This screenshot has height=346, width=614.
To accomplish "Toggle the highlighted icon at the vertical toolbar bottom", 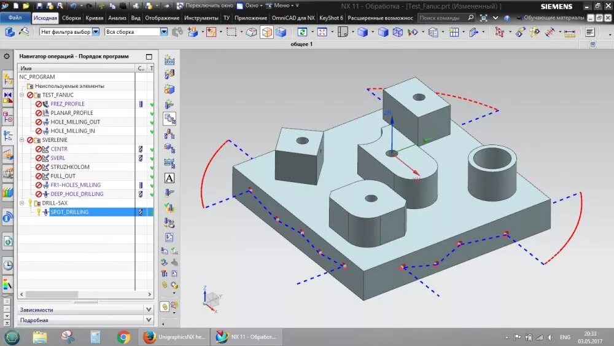I will pyautogui.click(x=165, y=307).
